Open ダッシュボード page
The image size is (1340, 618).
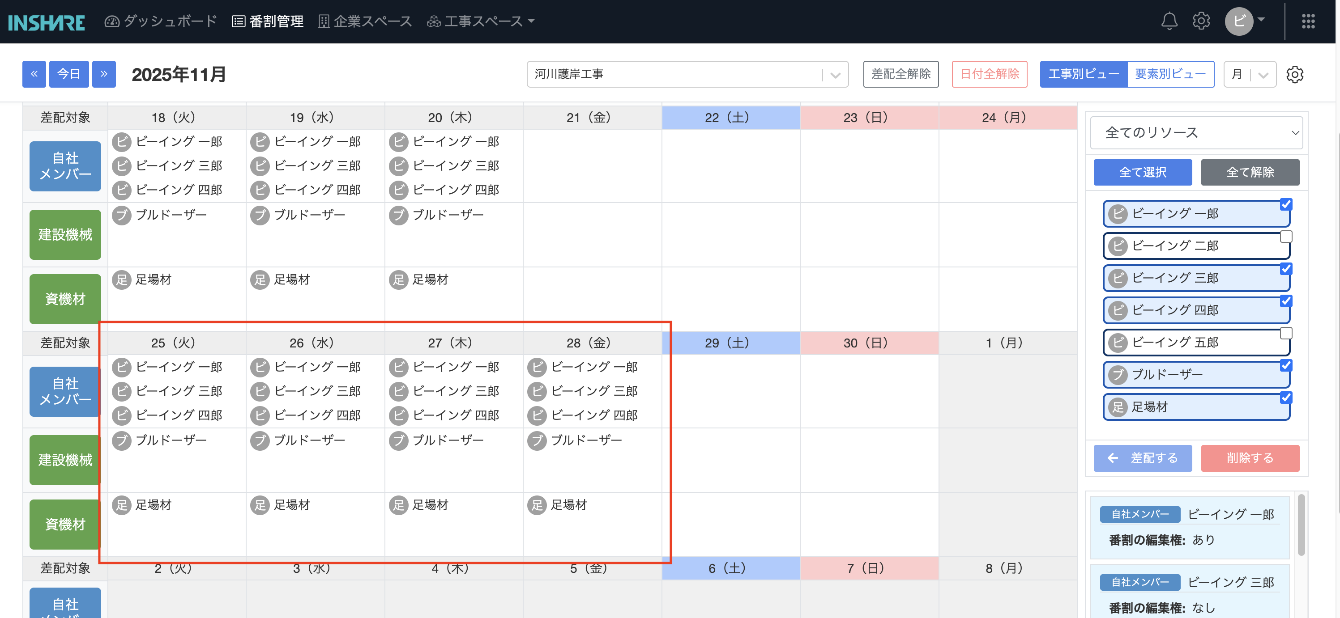(161, 21)
